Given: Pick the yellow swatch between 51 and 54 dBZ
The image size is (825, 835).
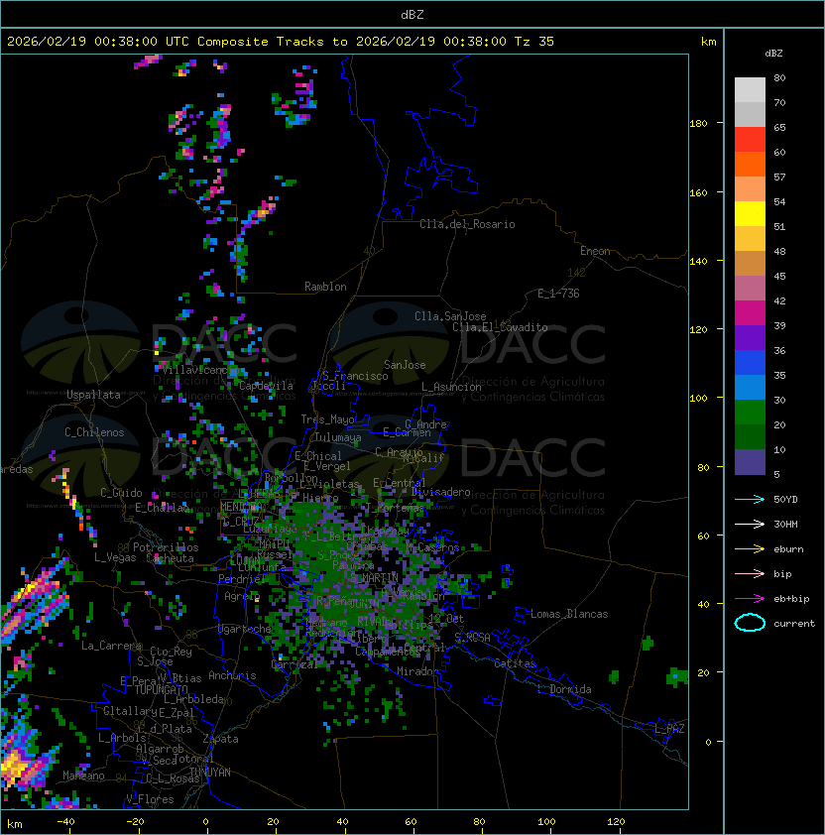Looking at the screenshot, I should point(750,214).
